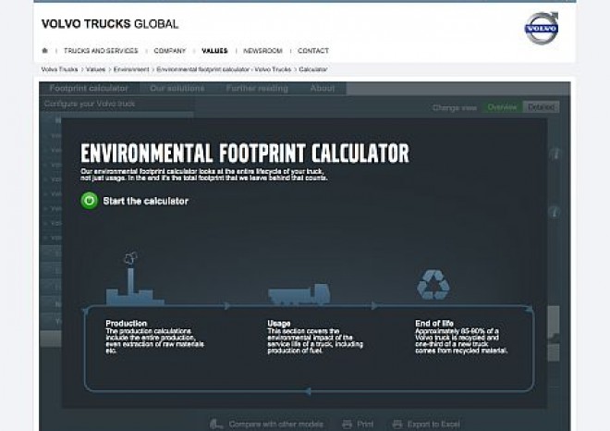
Task: Select the Values menu item
Action: [x=214, y=51]
